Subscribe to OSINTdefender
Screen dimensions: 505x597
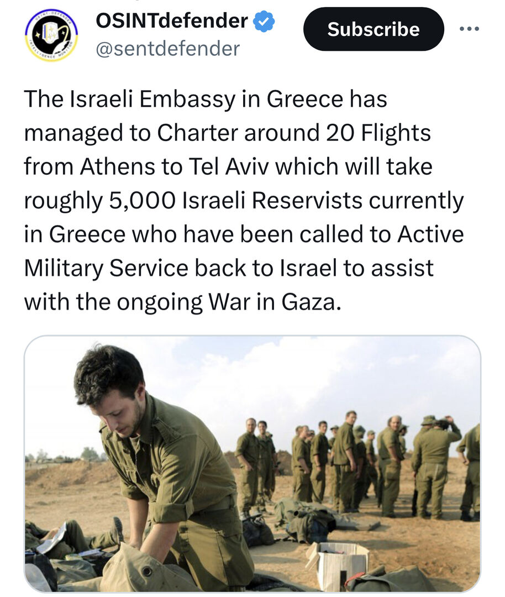click(x=373, y=29)
